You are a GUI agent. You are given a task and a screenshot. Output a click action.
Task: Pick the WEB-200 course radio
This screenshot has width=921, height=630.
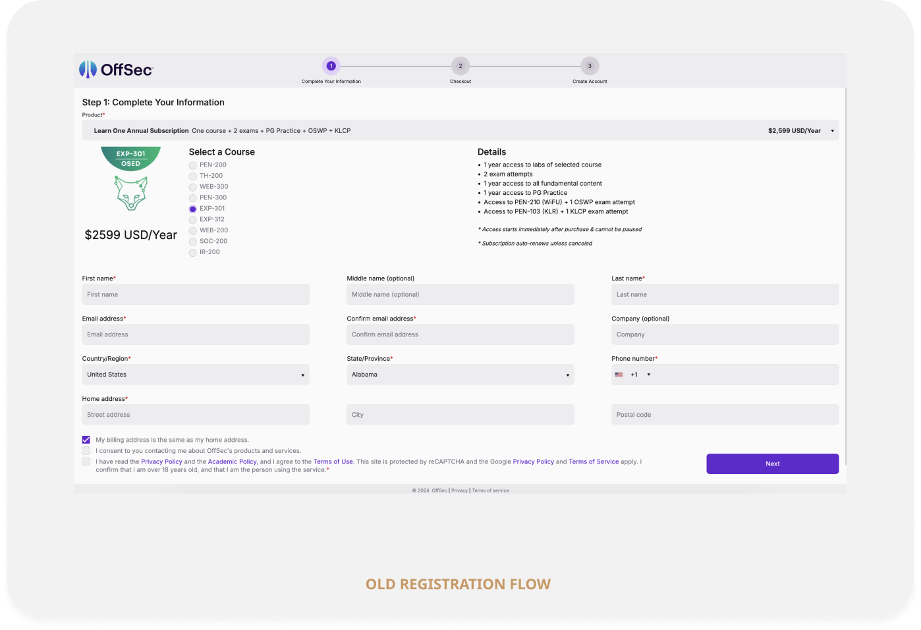point(193,230)
